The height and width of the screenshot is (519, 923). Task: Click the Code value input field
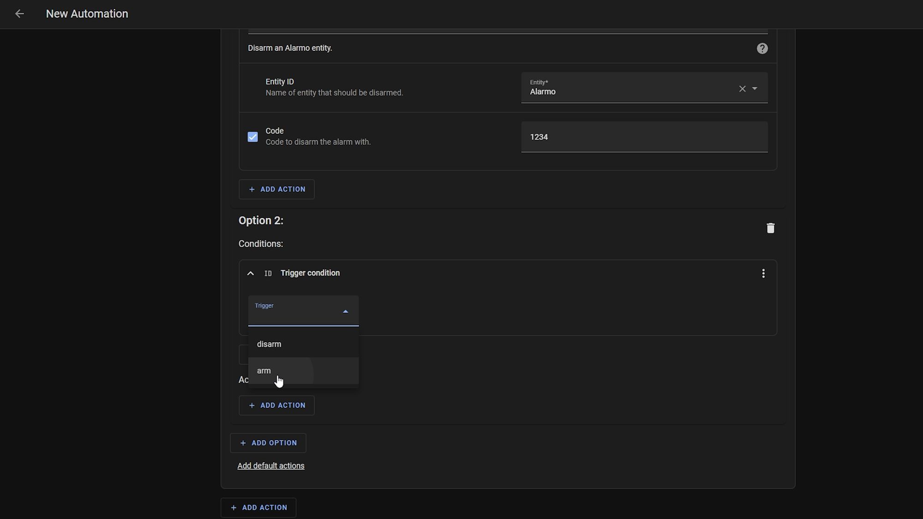[645, 137]
